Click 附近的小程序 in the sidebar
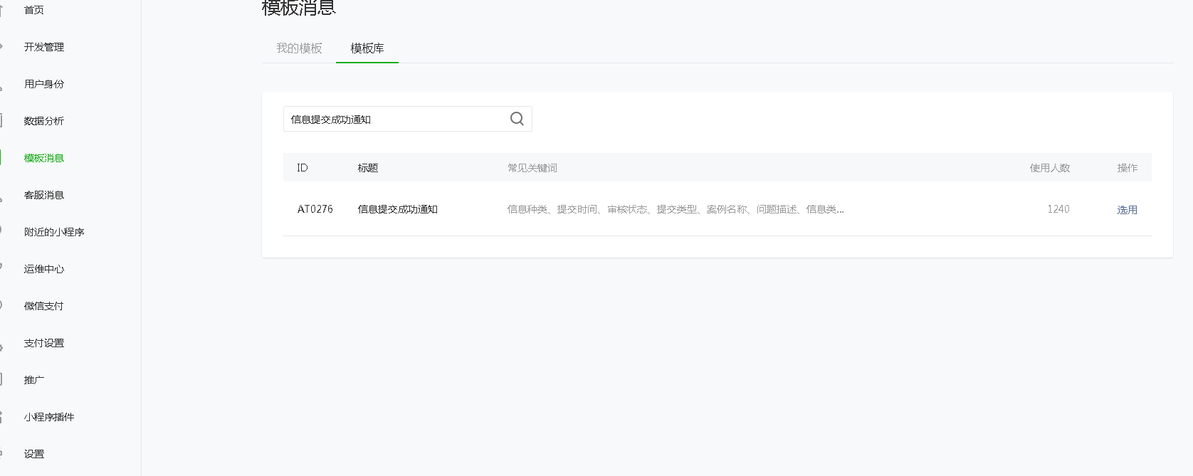 (x=54, y=232)
